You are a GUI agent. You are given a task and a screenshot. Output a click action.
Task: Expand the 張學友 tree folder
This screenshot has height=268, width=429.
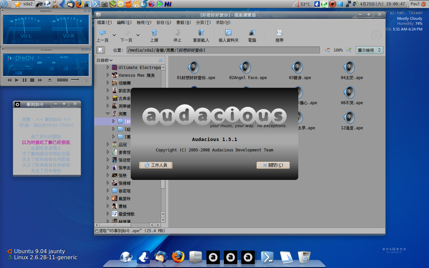click(108, 167)
